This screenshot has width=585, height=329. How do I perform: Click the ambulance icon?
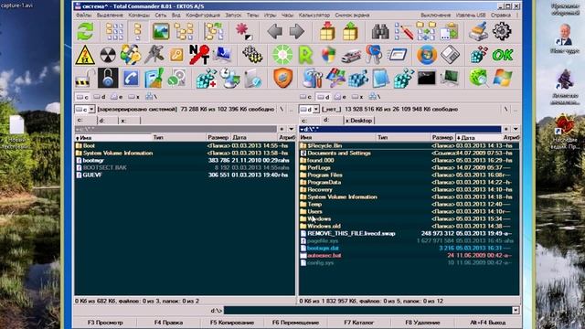coord(351,56)
